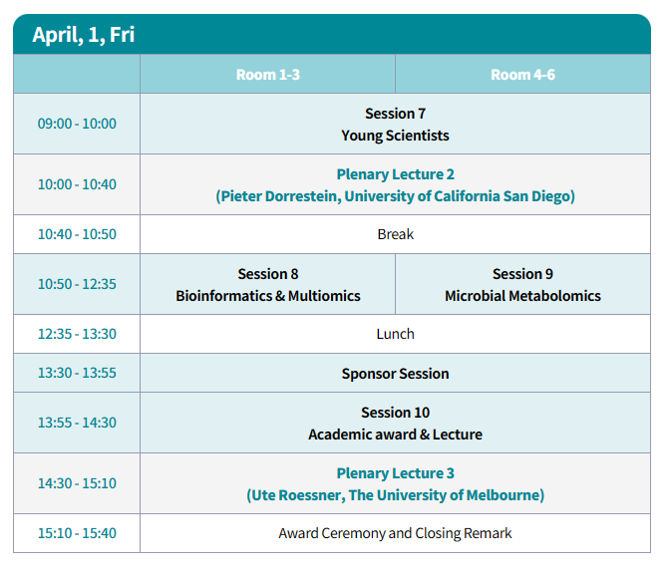The height and width of the screenshot is (582, 668).
Task: Select the Room 1-3 column header
Action: tap(267, 74)
